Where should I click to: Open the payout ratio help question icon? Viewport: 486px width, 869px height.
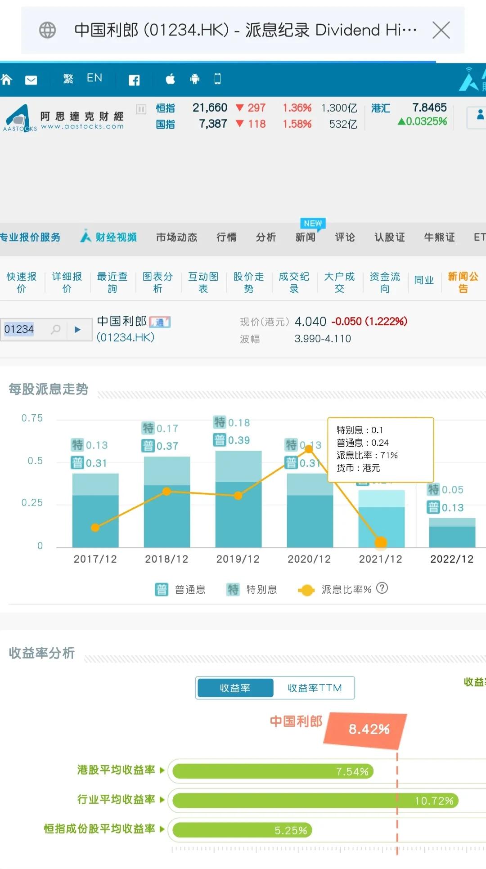coord(382,588)
